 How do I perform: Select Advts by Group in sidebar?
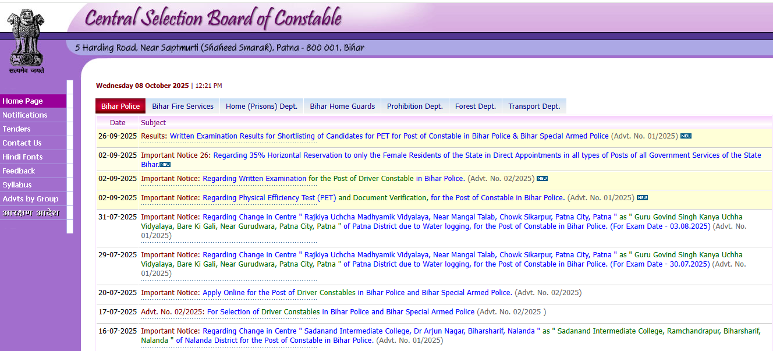pyautogui.click(x=30, y=199)
